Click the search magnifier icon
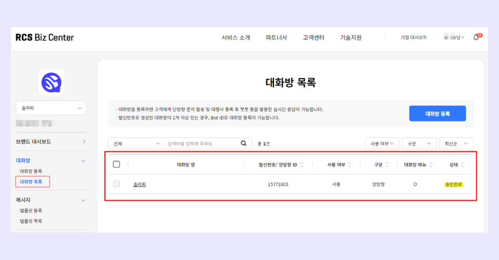Image resolution: width=499 pixels, height=260 pixels. pyautogui.click(x=243, y=144)
